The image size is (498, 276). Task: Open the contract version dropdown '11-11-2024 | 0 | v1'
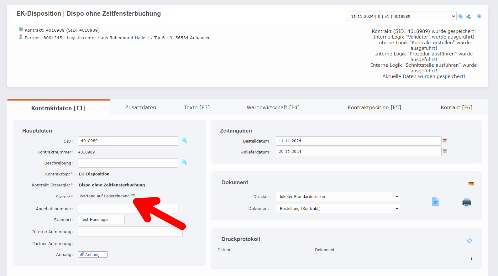pyautogui.click(x=401, y=16)
